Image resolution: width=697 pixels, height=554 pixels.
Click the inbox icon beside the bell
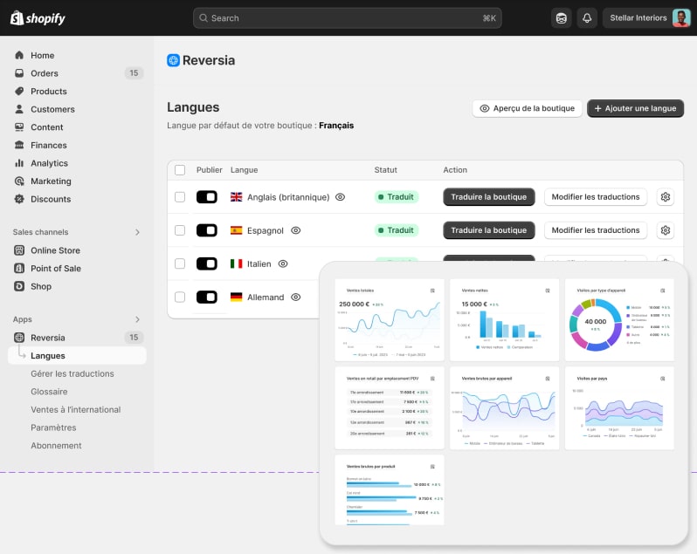pyautogui.click(x=562, y=18)
